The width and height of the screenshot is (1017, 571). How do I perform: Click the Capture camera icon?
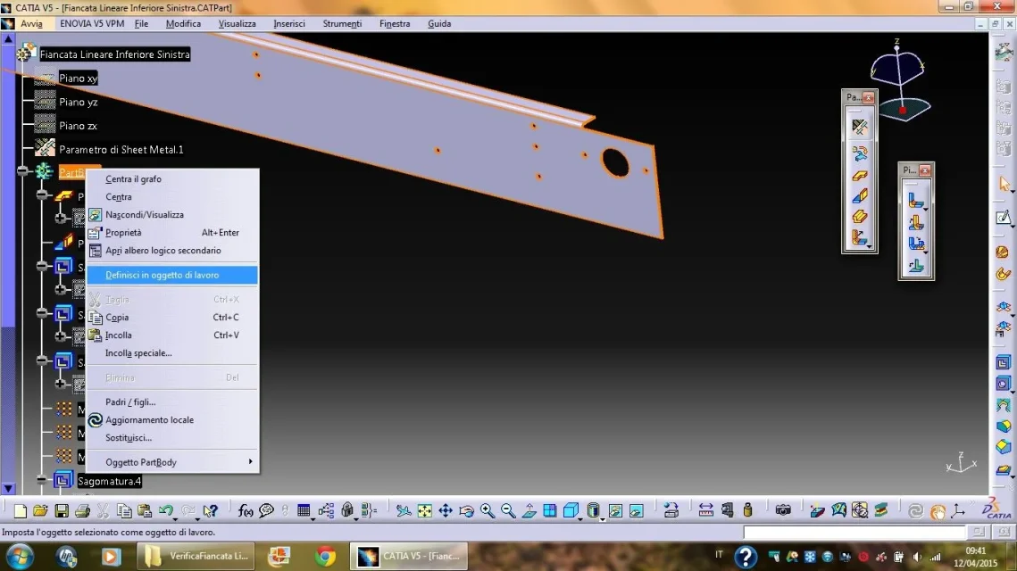click(x=783, y=510)
